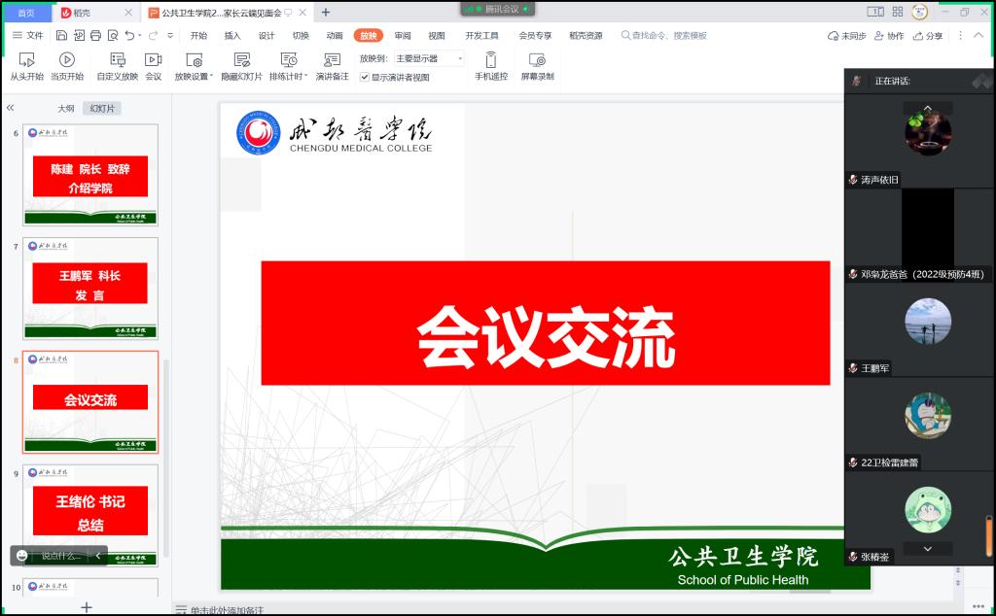996x616 pixels.
Task: Select slide 7 thumbnail 王鹏军 科长 发言
Action: point(90,286)
